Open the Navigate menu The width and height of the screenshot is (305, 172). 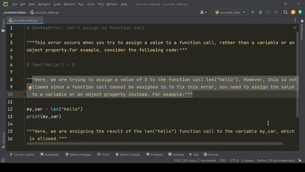coord(44,4)
